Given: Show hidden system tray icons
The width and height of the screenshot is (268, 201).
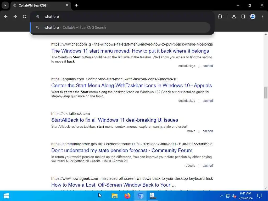Looking at the screenshot, I should click(x=221, y=196).
